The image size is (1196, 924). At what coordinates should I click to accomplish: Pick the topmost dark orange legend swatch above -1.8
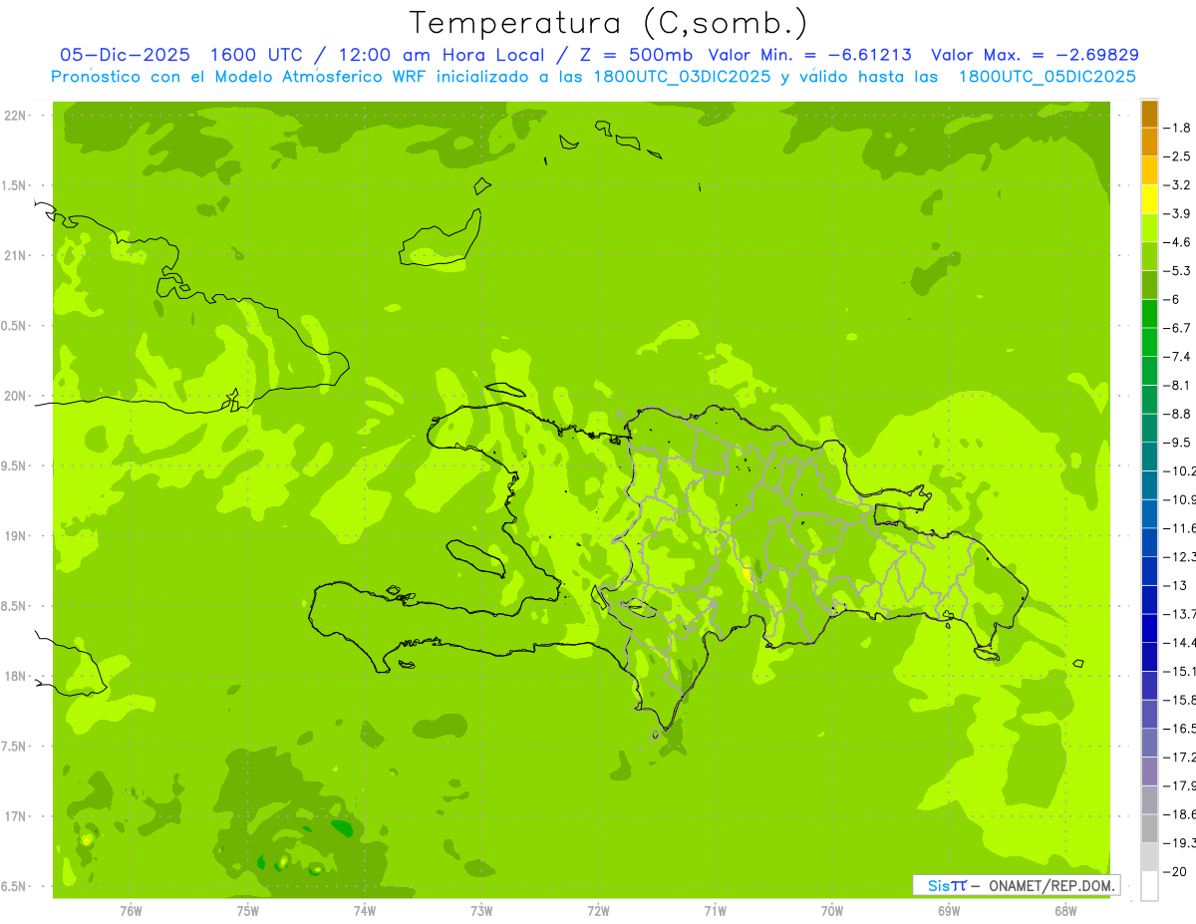(1149, 114)
